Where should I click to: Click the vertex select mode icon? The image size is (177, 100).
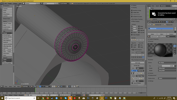(53, 86)
